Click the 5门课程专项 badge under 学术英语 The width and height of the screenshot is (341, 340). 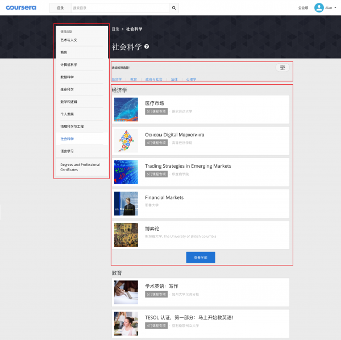tap(156, 294)
